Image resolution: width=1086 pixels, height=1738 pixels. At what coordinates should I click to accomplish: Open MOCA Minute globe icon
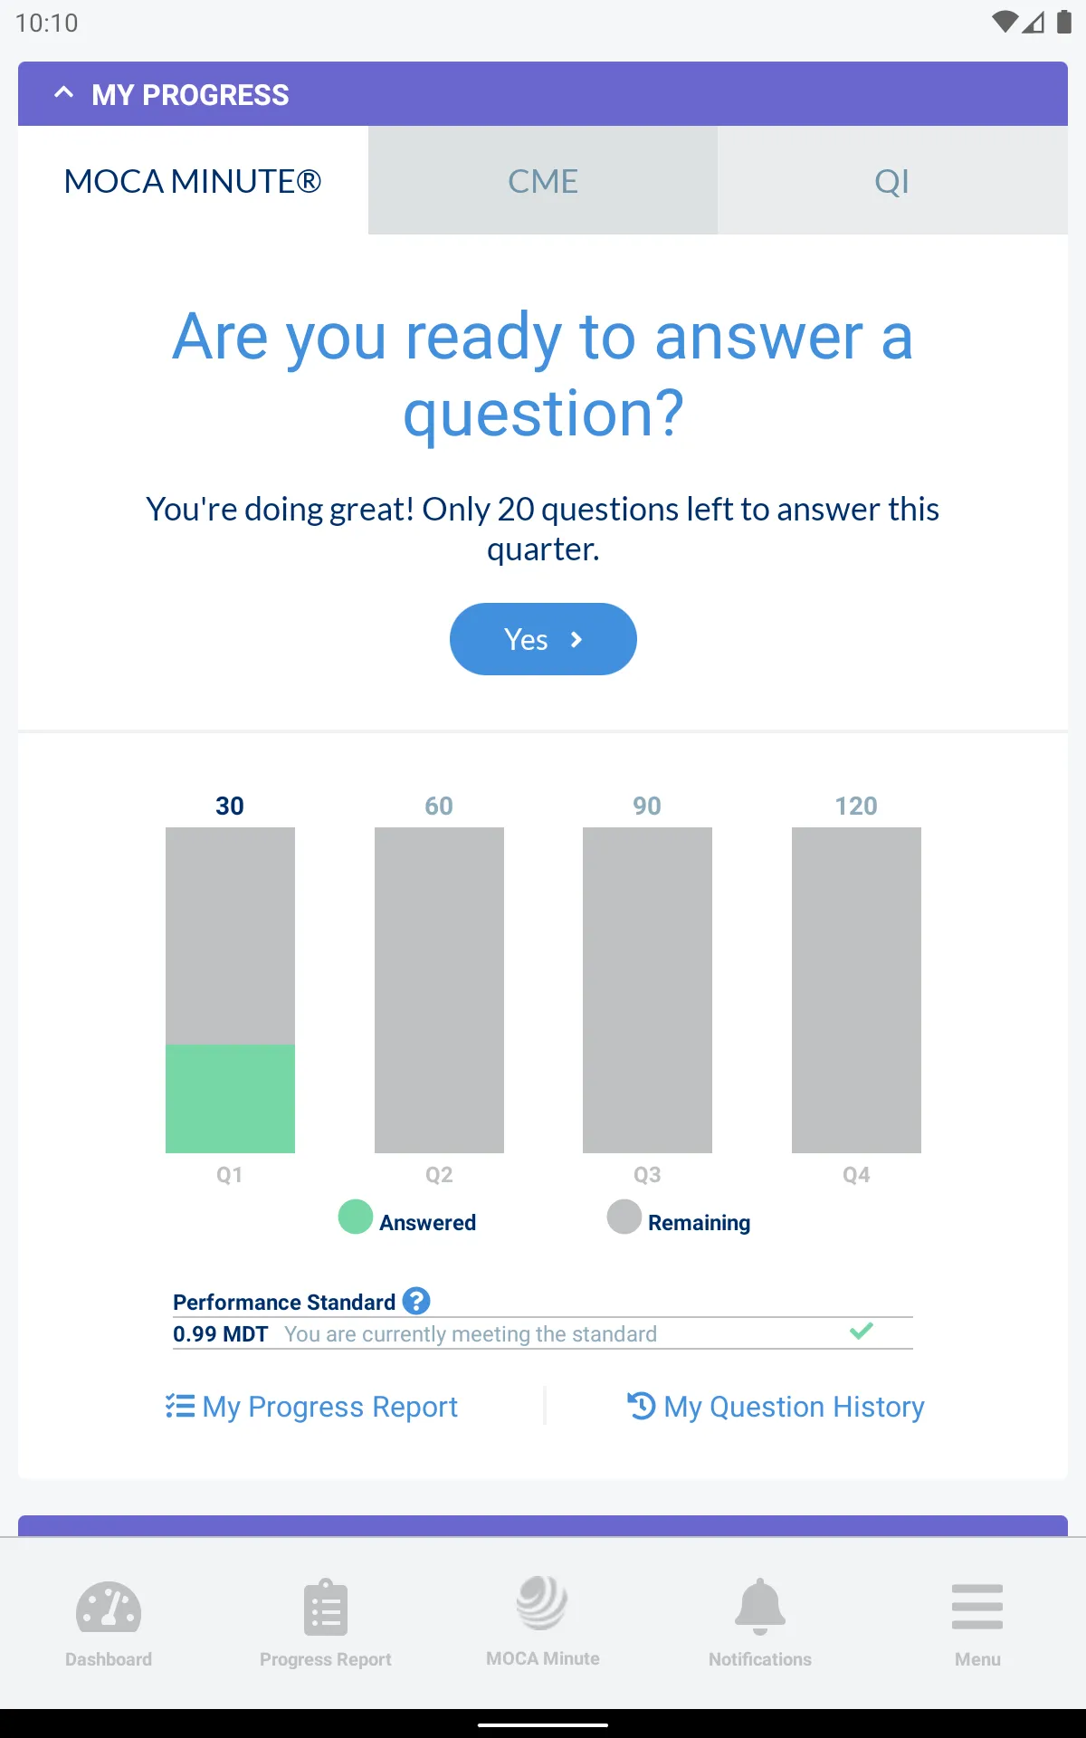point(542,1602)
